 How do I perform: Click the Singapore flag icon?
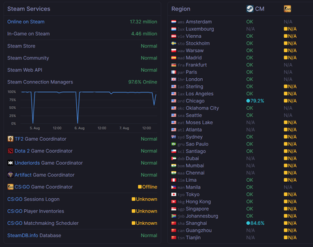point(173,209)
